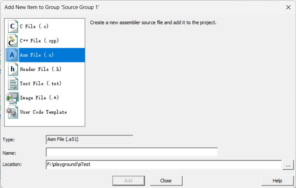The height and width of the screenshot is (188, 296).
Task: Click into the Location path field
Action: point(164,164)
